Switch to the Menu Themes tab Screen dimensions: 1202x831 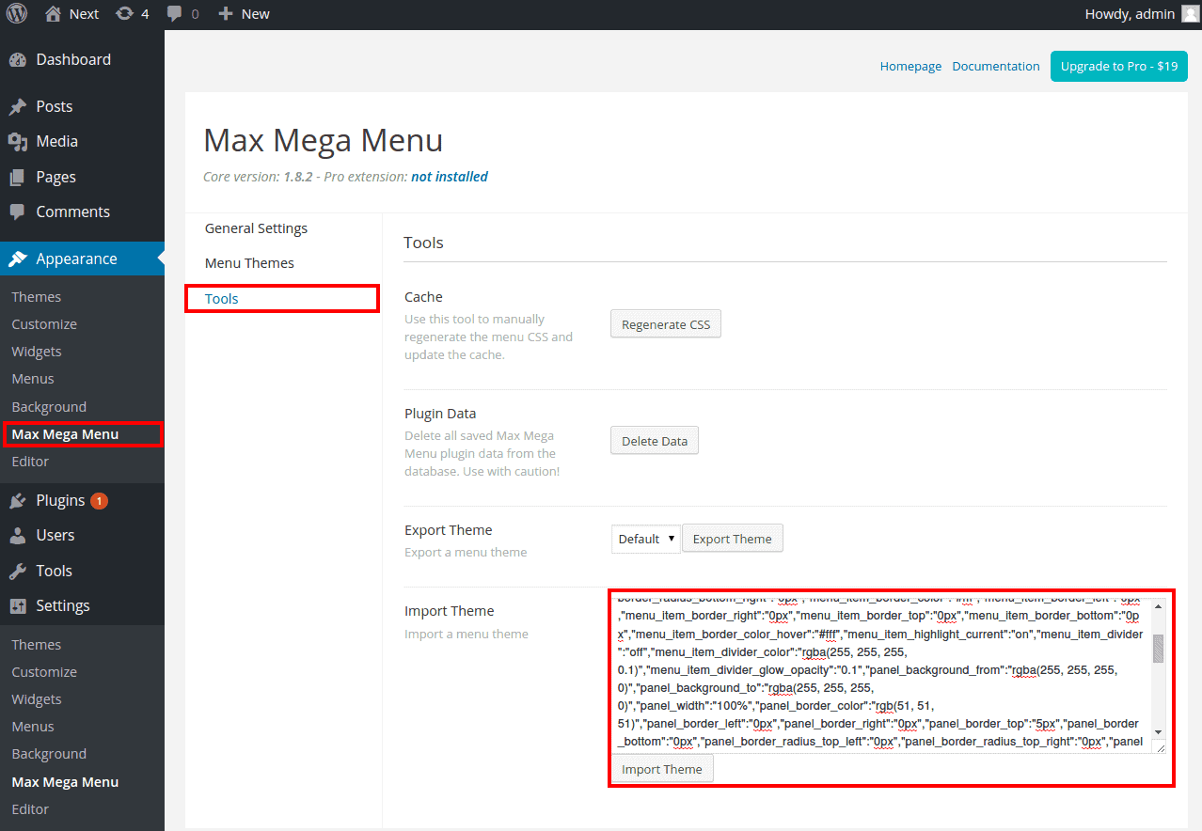(249, 263)
